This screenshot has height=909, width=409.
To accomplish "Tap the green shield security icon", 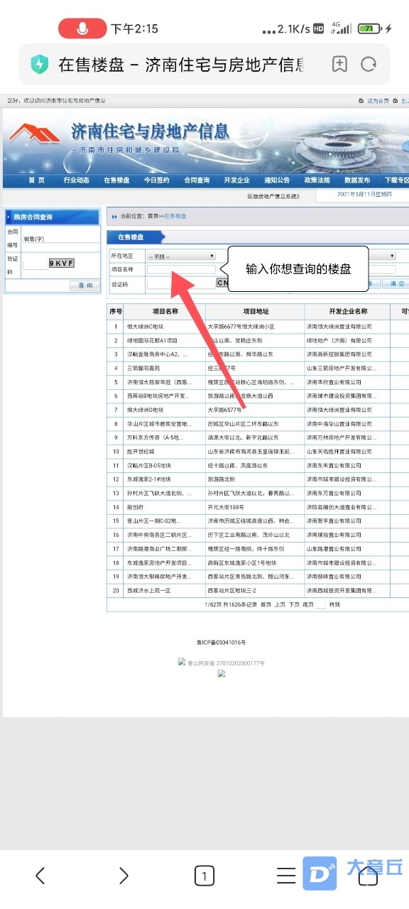I will 39,65.
